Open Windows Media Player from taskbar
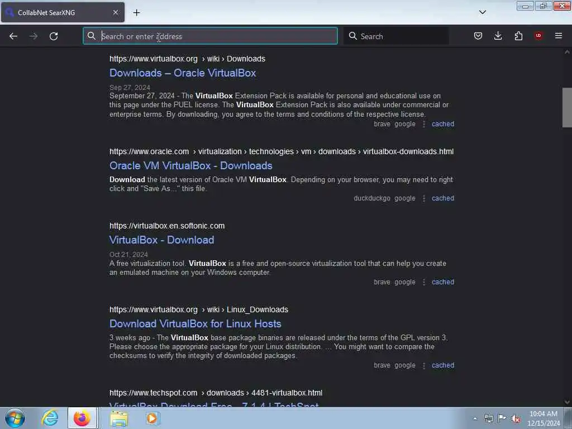 tap(152, 418)
